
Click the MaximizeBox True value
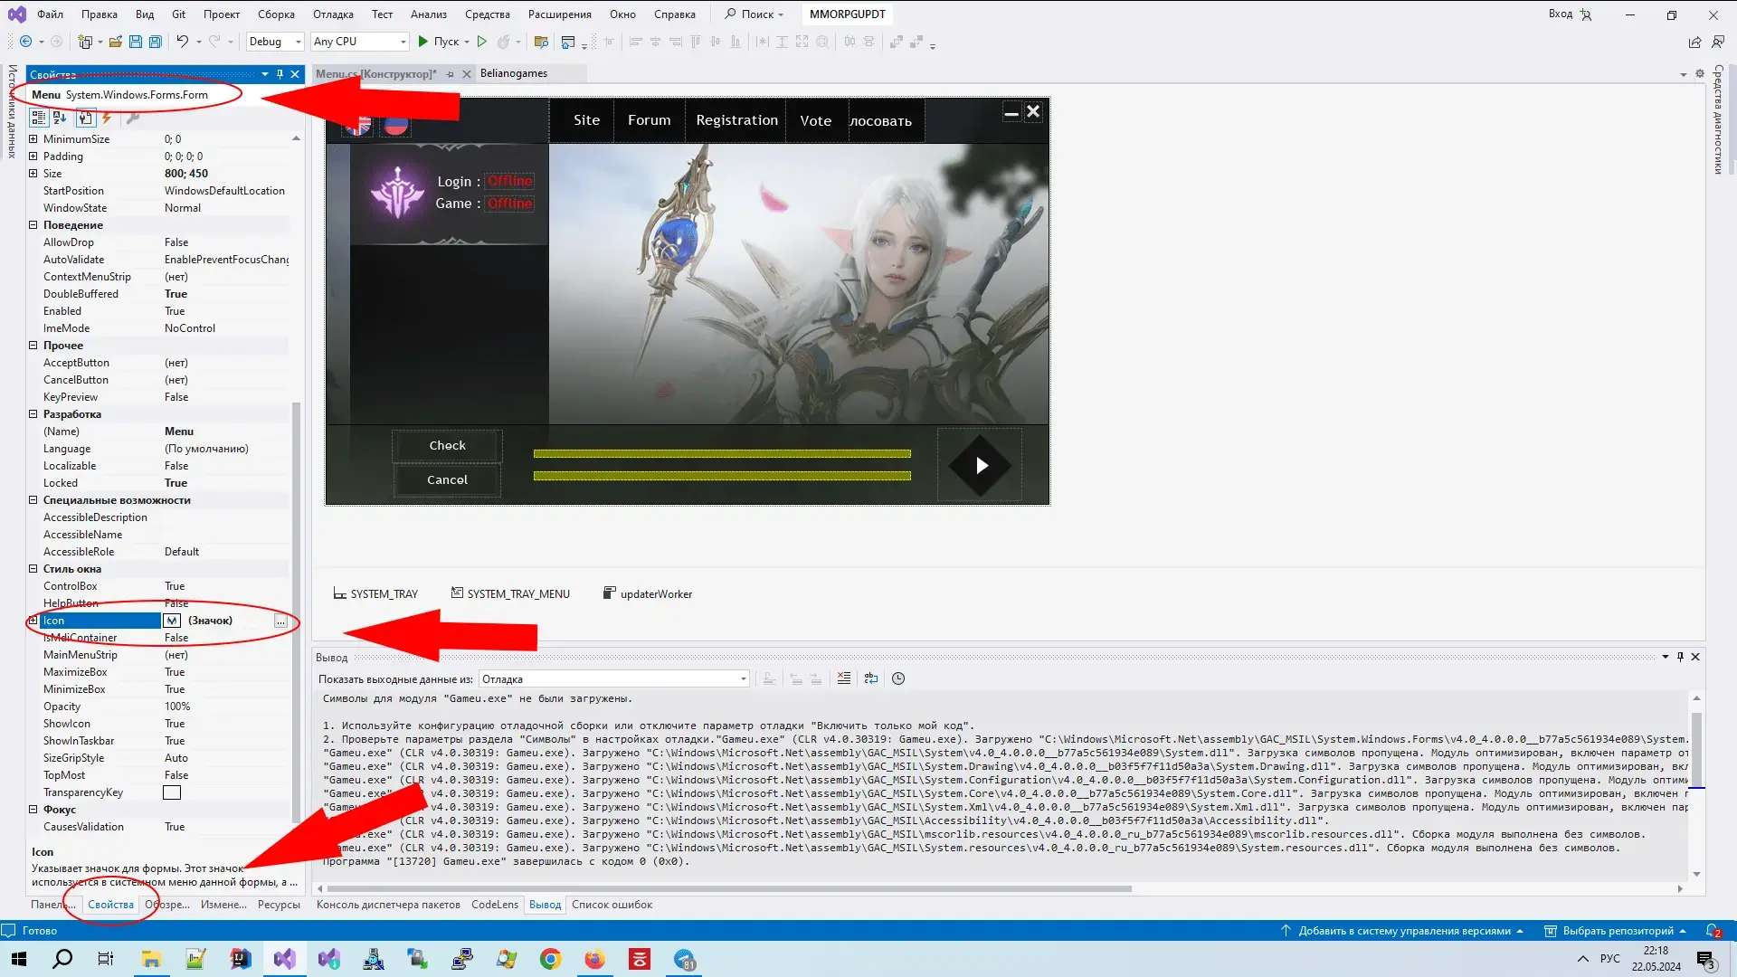point(175,672)
